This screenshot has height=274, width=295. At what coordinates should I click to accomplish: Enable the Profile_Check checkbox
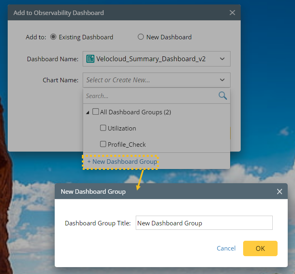pos(103,144)
